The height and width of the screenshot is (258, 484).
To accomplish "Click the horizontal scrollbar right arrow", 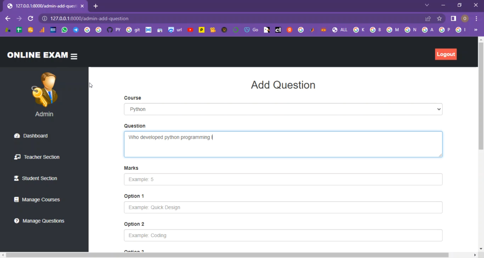I will click(x=475, y=255).
